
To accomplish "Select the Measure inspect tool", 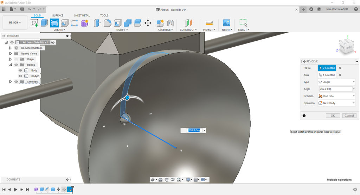I will click(209, 23).
